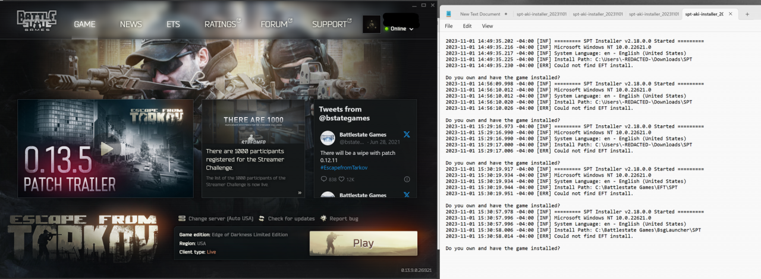Click the Report bug icon
Viewport: 761px width, 279px height.
(323, 218)
